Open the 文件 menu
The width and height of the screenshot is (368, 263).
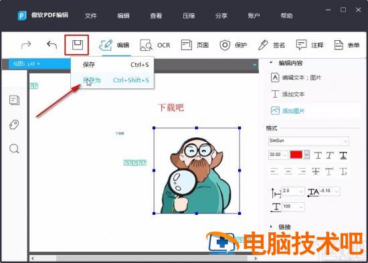point(90,16)
